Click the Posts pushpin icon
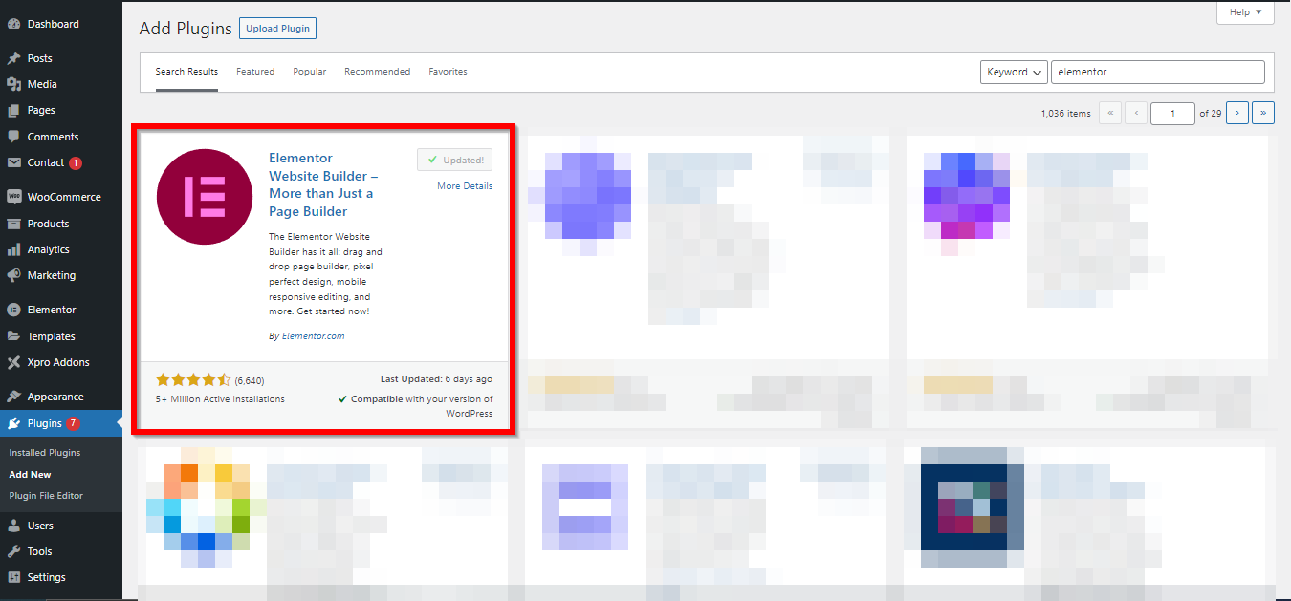The image size is (1291, 601). coord(14,58)
